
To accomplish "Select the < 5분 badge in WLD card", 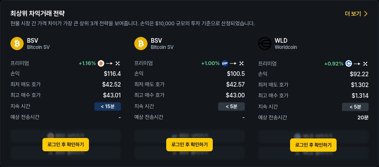I will pyautogui.click(x=355, y=106).
